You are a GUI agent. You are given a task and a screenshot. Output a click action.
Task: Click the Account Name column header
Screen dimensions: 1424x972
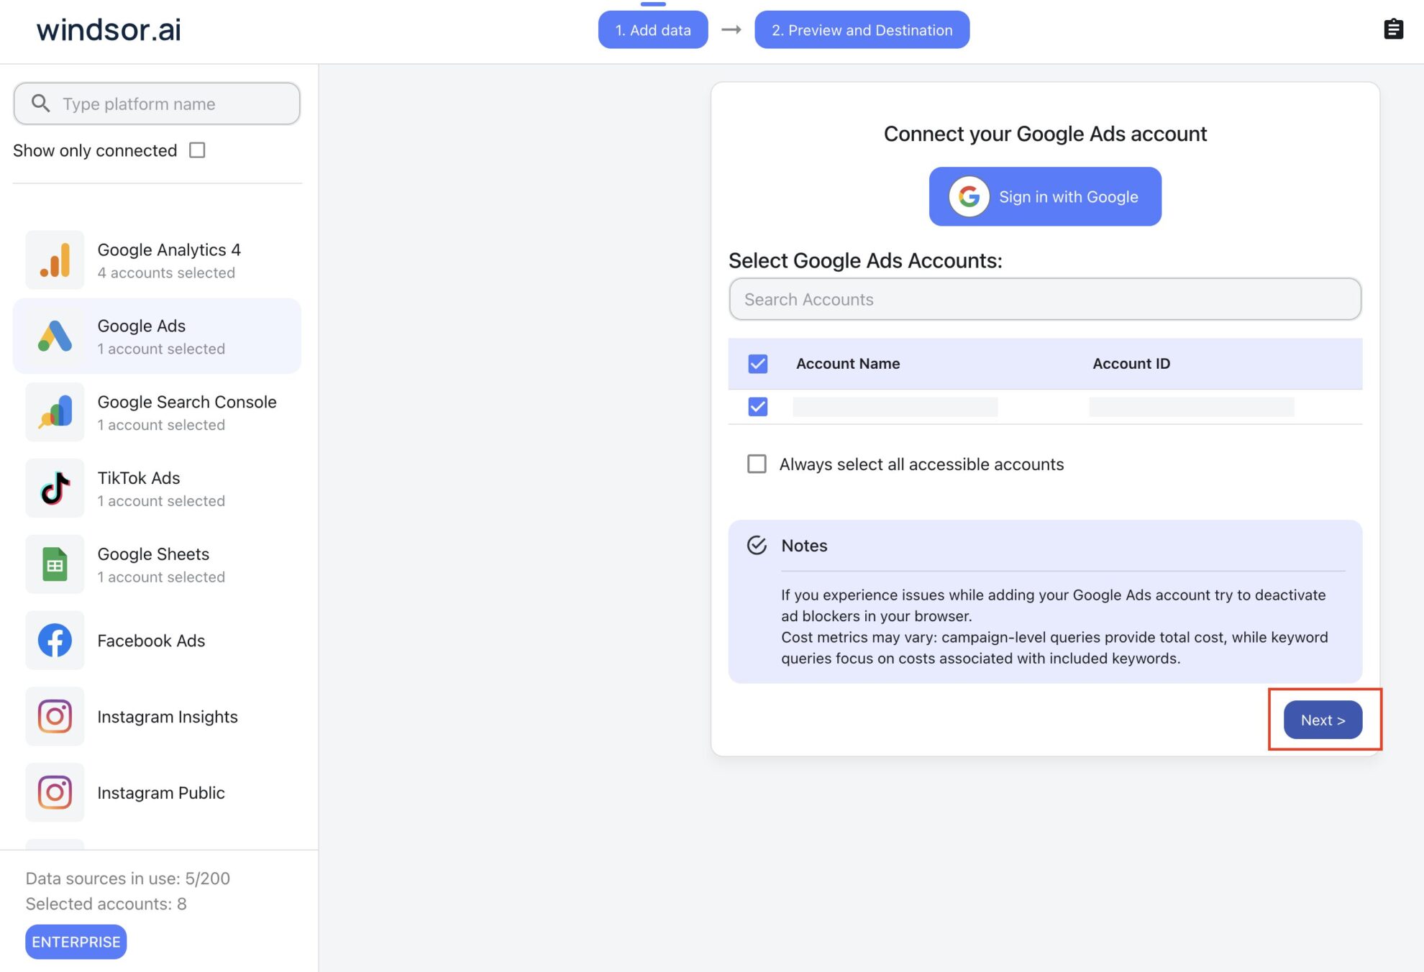(x=848, y=364)
